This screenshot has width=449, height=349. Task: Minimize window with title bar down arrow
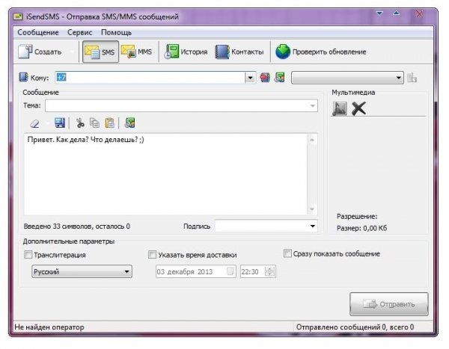click(379, 13)
